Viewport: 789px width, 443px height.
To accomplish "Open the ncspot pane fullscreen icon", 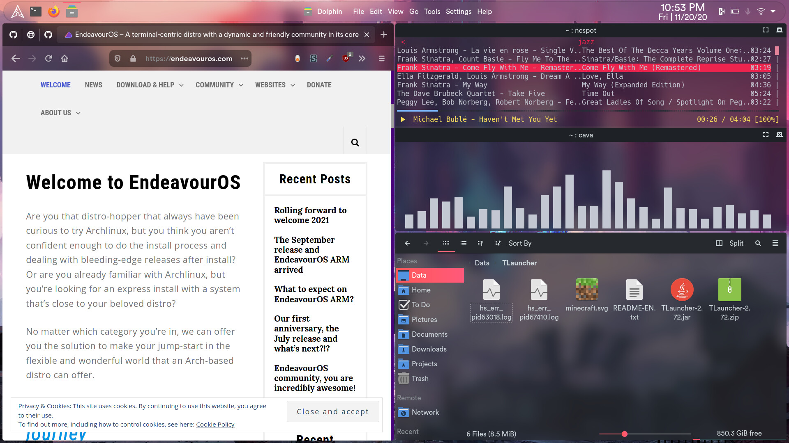I will coord(765,30).
